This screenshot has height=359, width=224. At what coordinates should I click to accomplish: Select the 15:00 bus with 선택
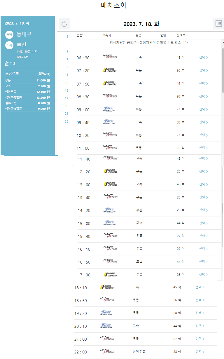click(204, 223)
